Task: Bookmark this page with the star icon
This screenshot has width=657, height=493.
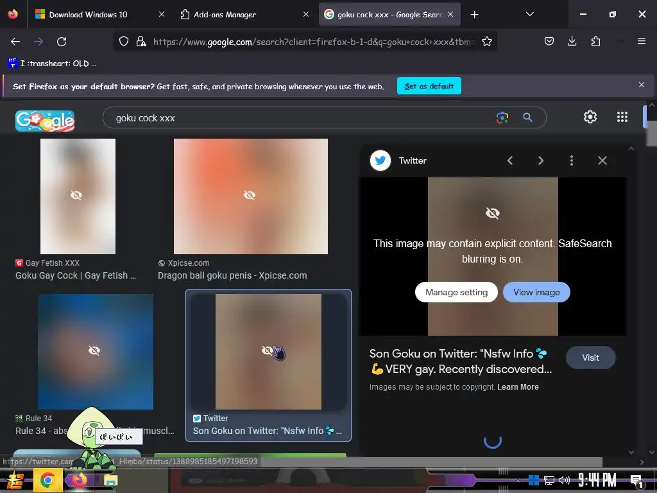Action: coord(486,41)
